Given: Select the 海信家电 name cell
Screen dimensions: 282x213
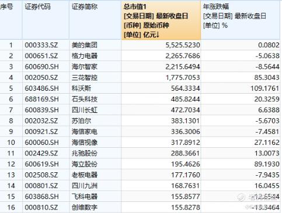Looking at the screenshot, I should (95, 132).
